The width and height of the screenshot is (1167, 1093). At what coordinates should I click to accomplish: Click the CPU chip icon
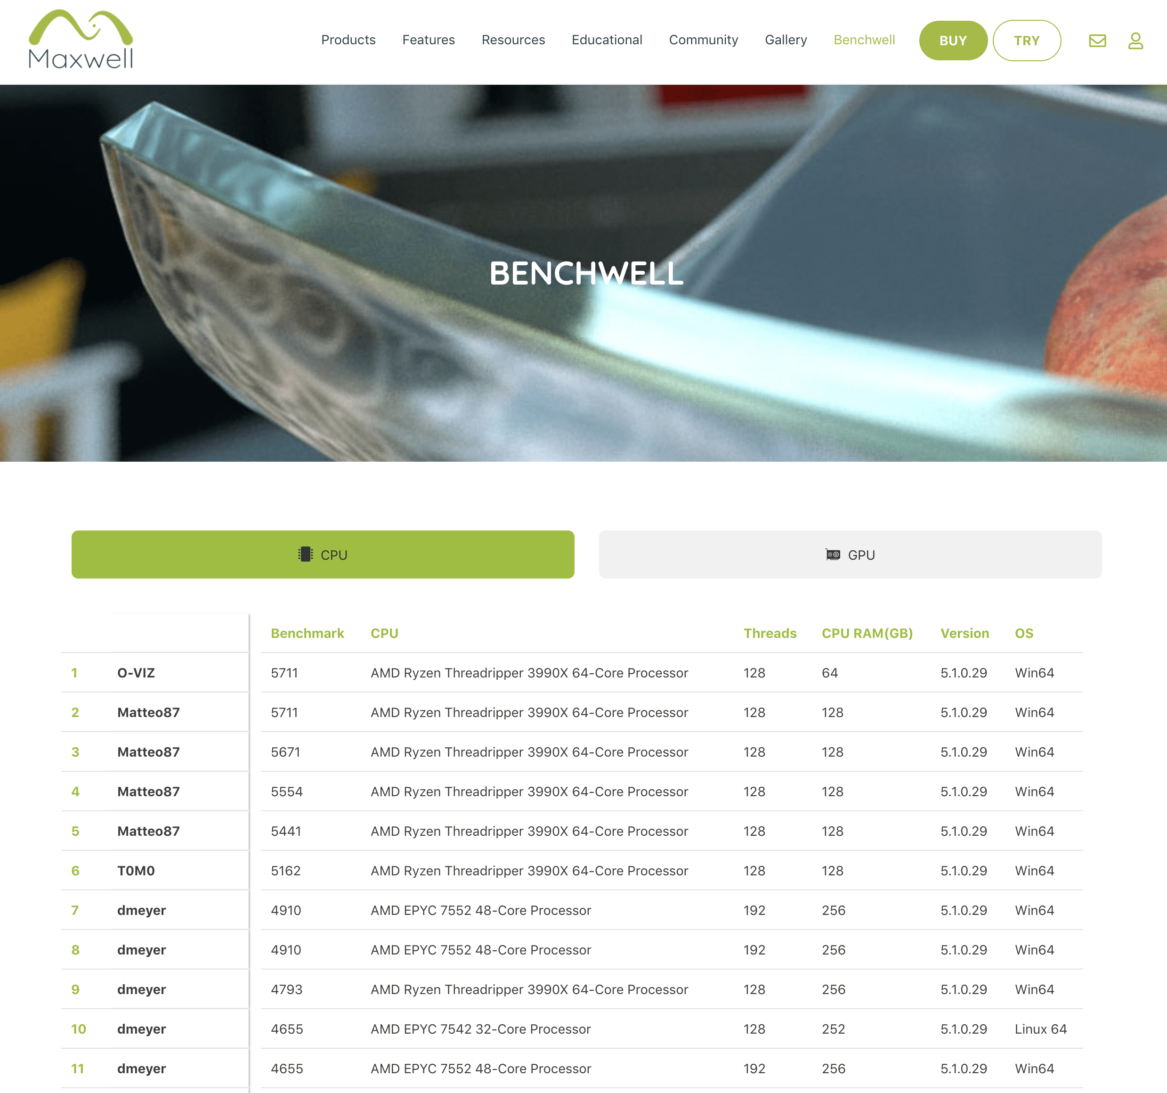305,554
